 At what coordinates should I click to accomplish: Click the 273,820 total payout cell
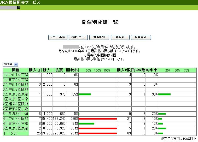[59, 133]
